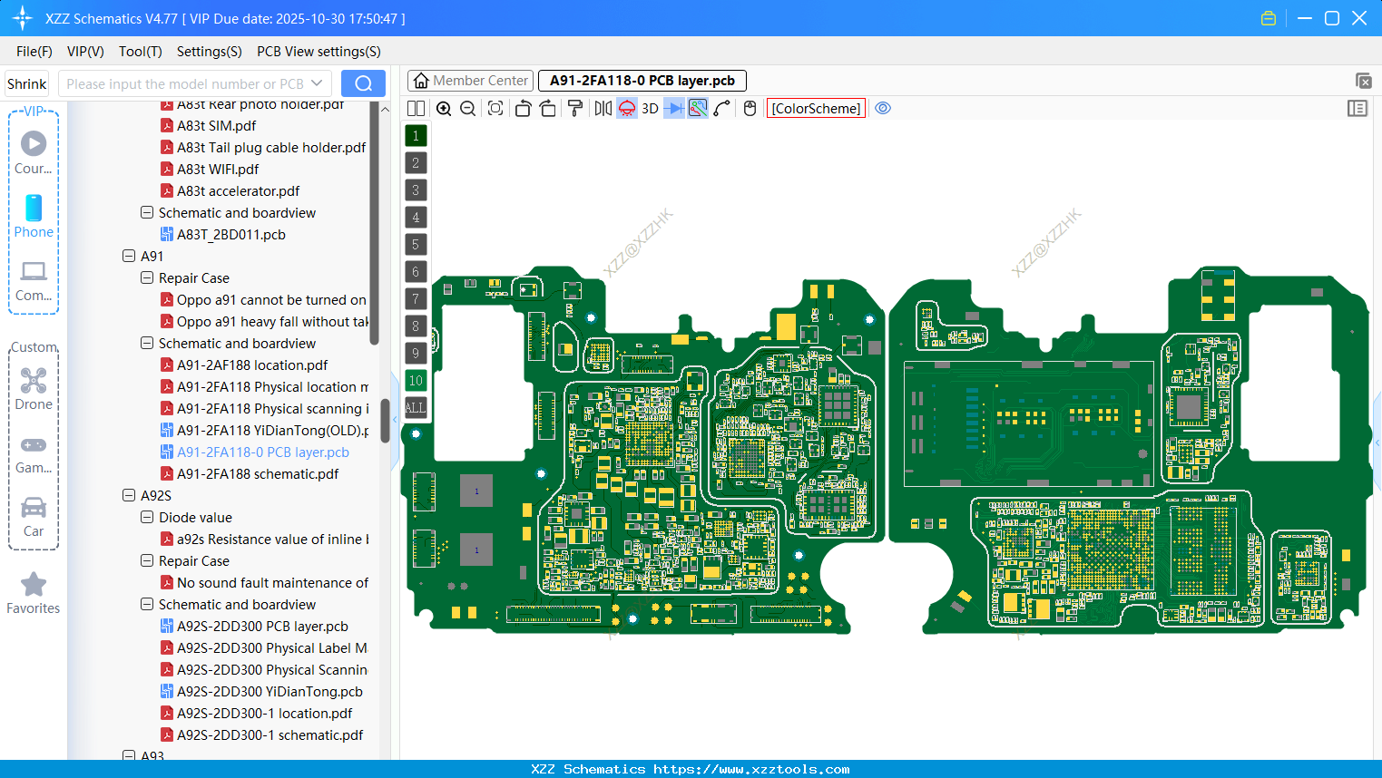Select the Zoom Out tool

pos(466,108)
